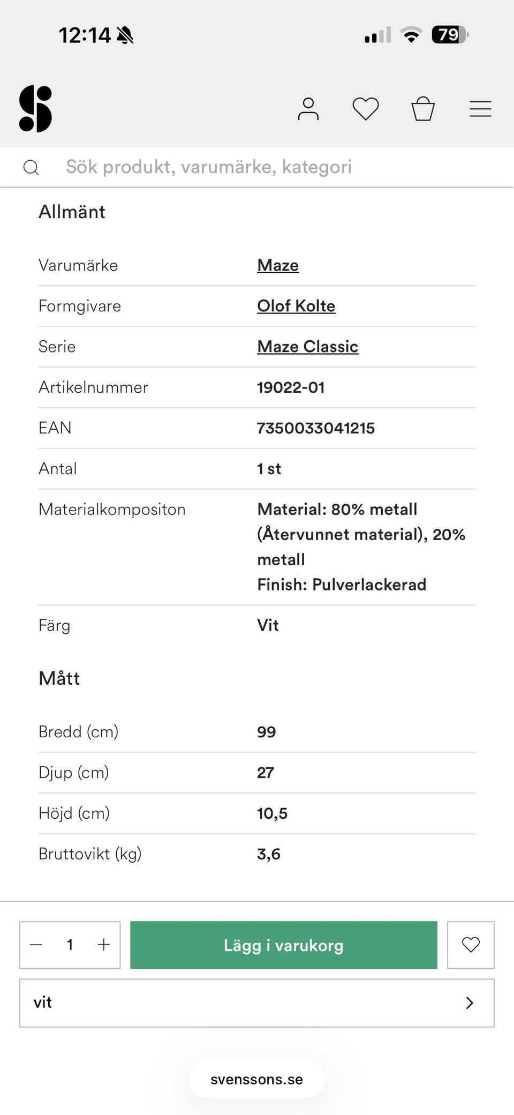Increase quantity with plus button
Image resolution: width=514 pixels, height=1115 pixels.
tap(104, 945)
